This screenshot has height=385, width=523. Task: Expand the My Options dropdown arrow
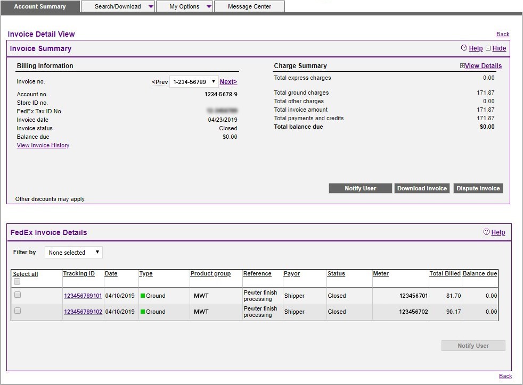(209, 7)
